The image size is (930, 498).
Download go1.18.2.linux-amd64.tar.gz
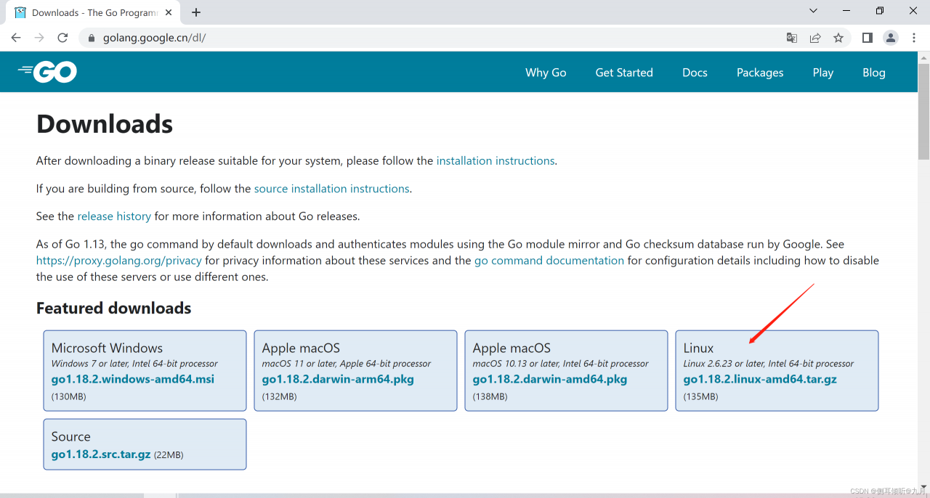(x=760, y=380)
